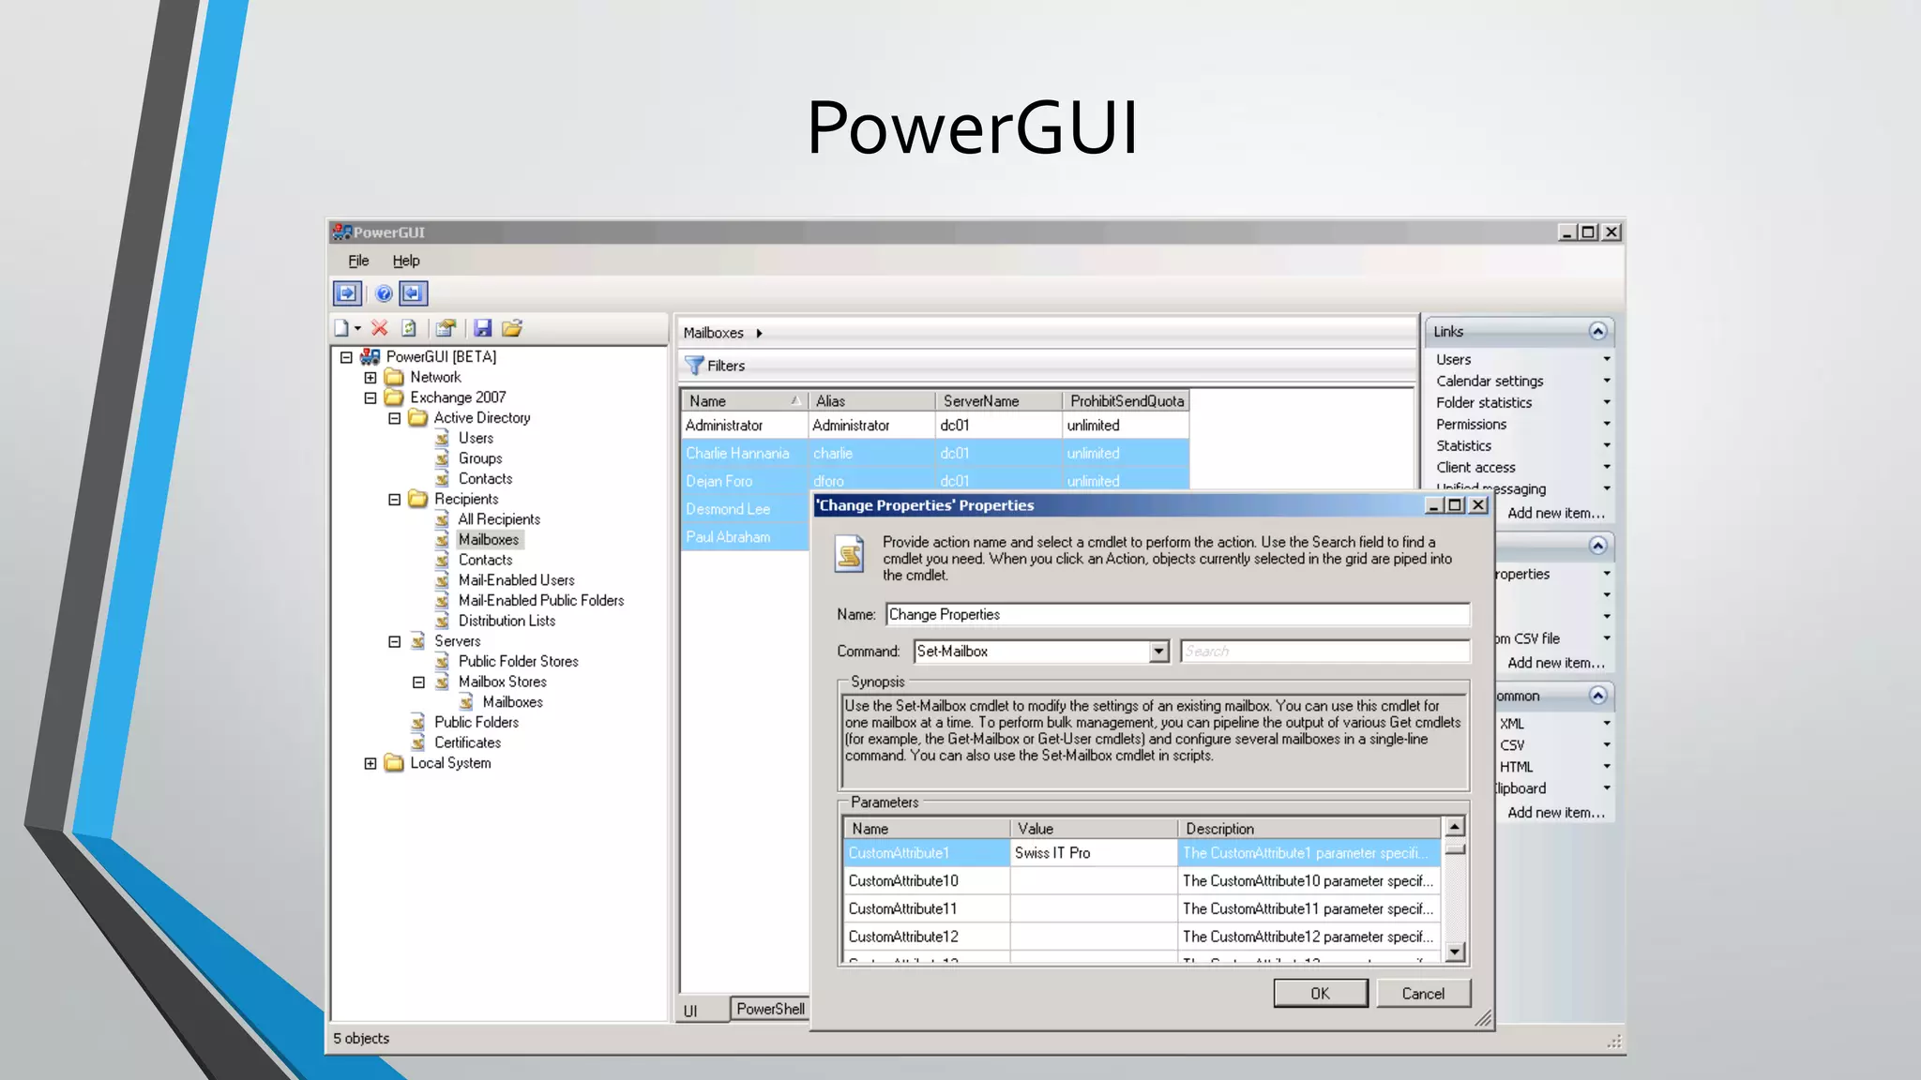This screenshot has height=1080, width=1921.
Task: Click the Swiss IT Pro value cell
Action: [1094, 853]
